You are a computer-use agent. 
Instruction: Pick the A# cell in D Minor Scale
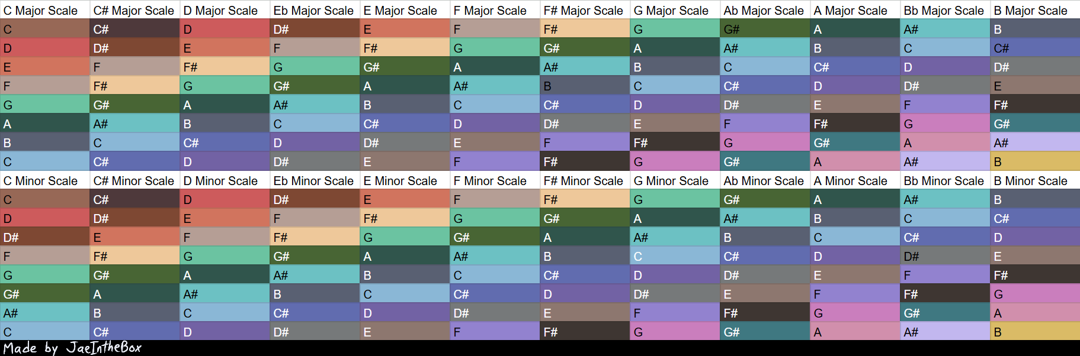point(225,294)
